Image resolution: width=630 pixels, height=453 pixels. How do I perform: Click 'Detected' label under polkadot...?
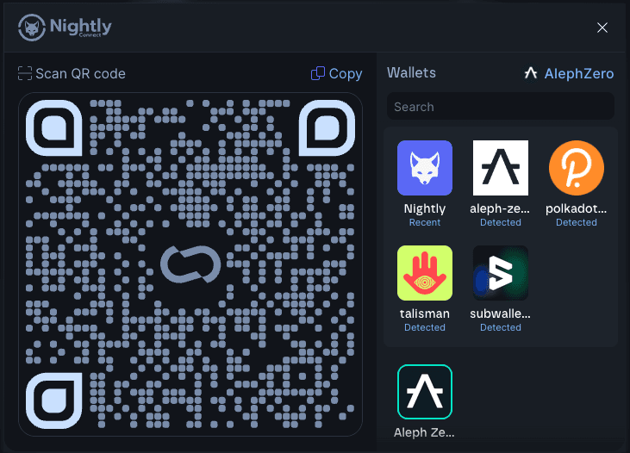click(x=577, y=222)
